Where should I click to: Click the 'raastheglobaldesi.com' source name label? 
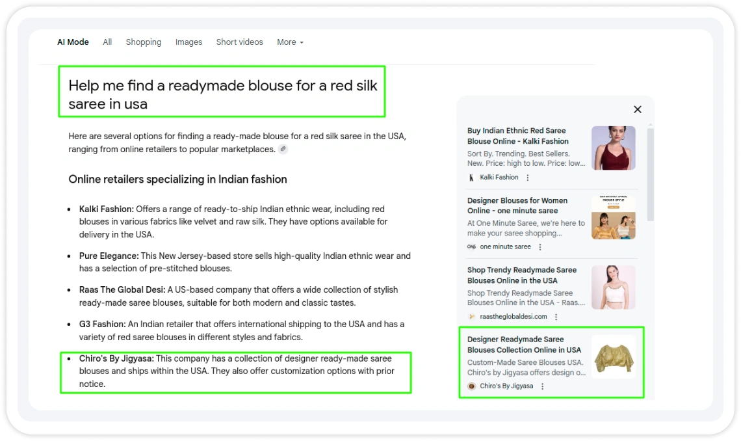(513, 317)
